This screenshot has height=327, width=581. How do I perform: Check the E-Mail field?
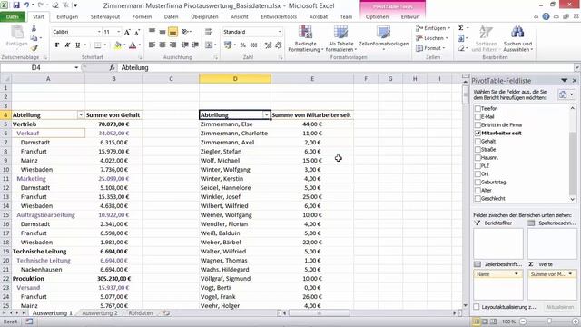[x=478, y=117]
